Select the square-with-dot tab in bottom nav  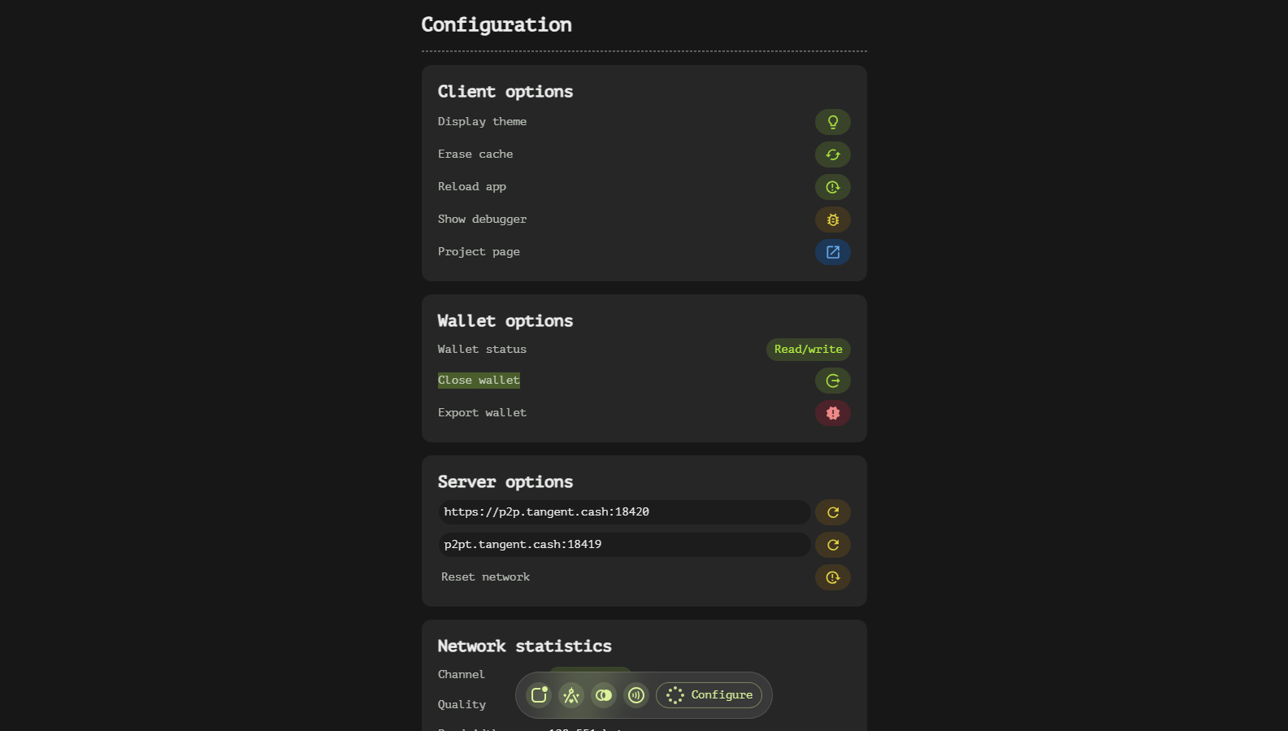pyautogui.click(x=539, y=695)
